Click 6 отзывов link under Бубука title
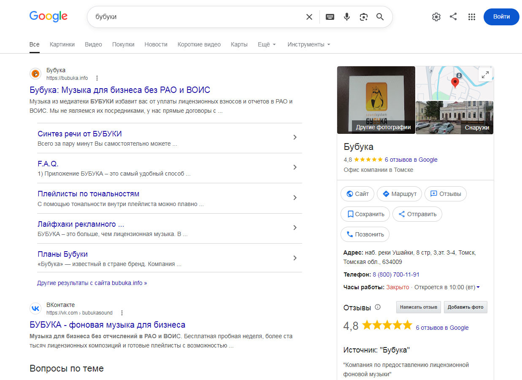 click(x=411, y=160)
